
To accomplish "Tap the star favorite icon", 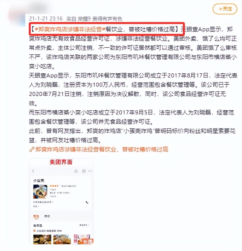I will tap(84, 171).
